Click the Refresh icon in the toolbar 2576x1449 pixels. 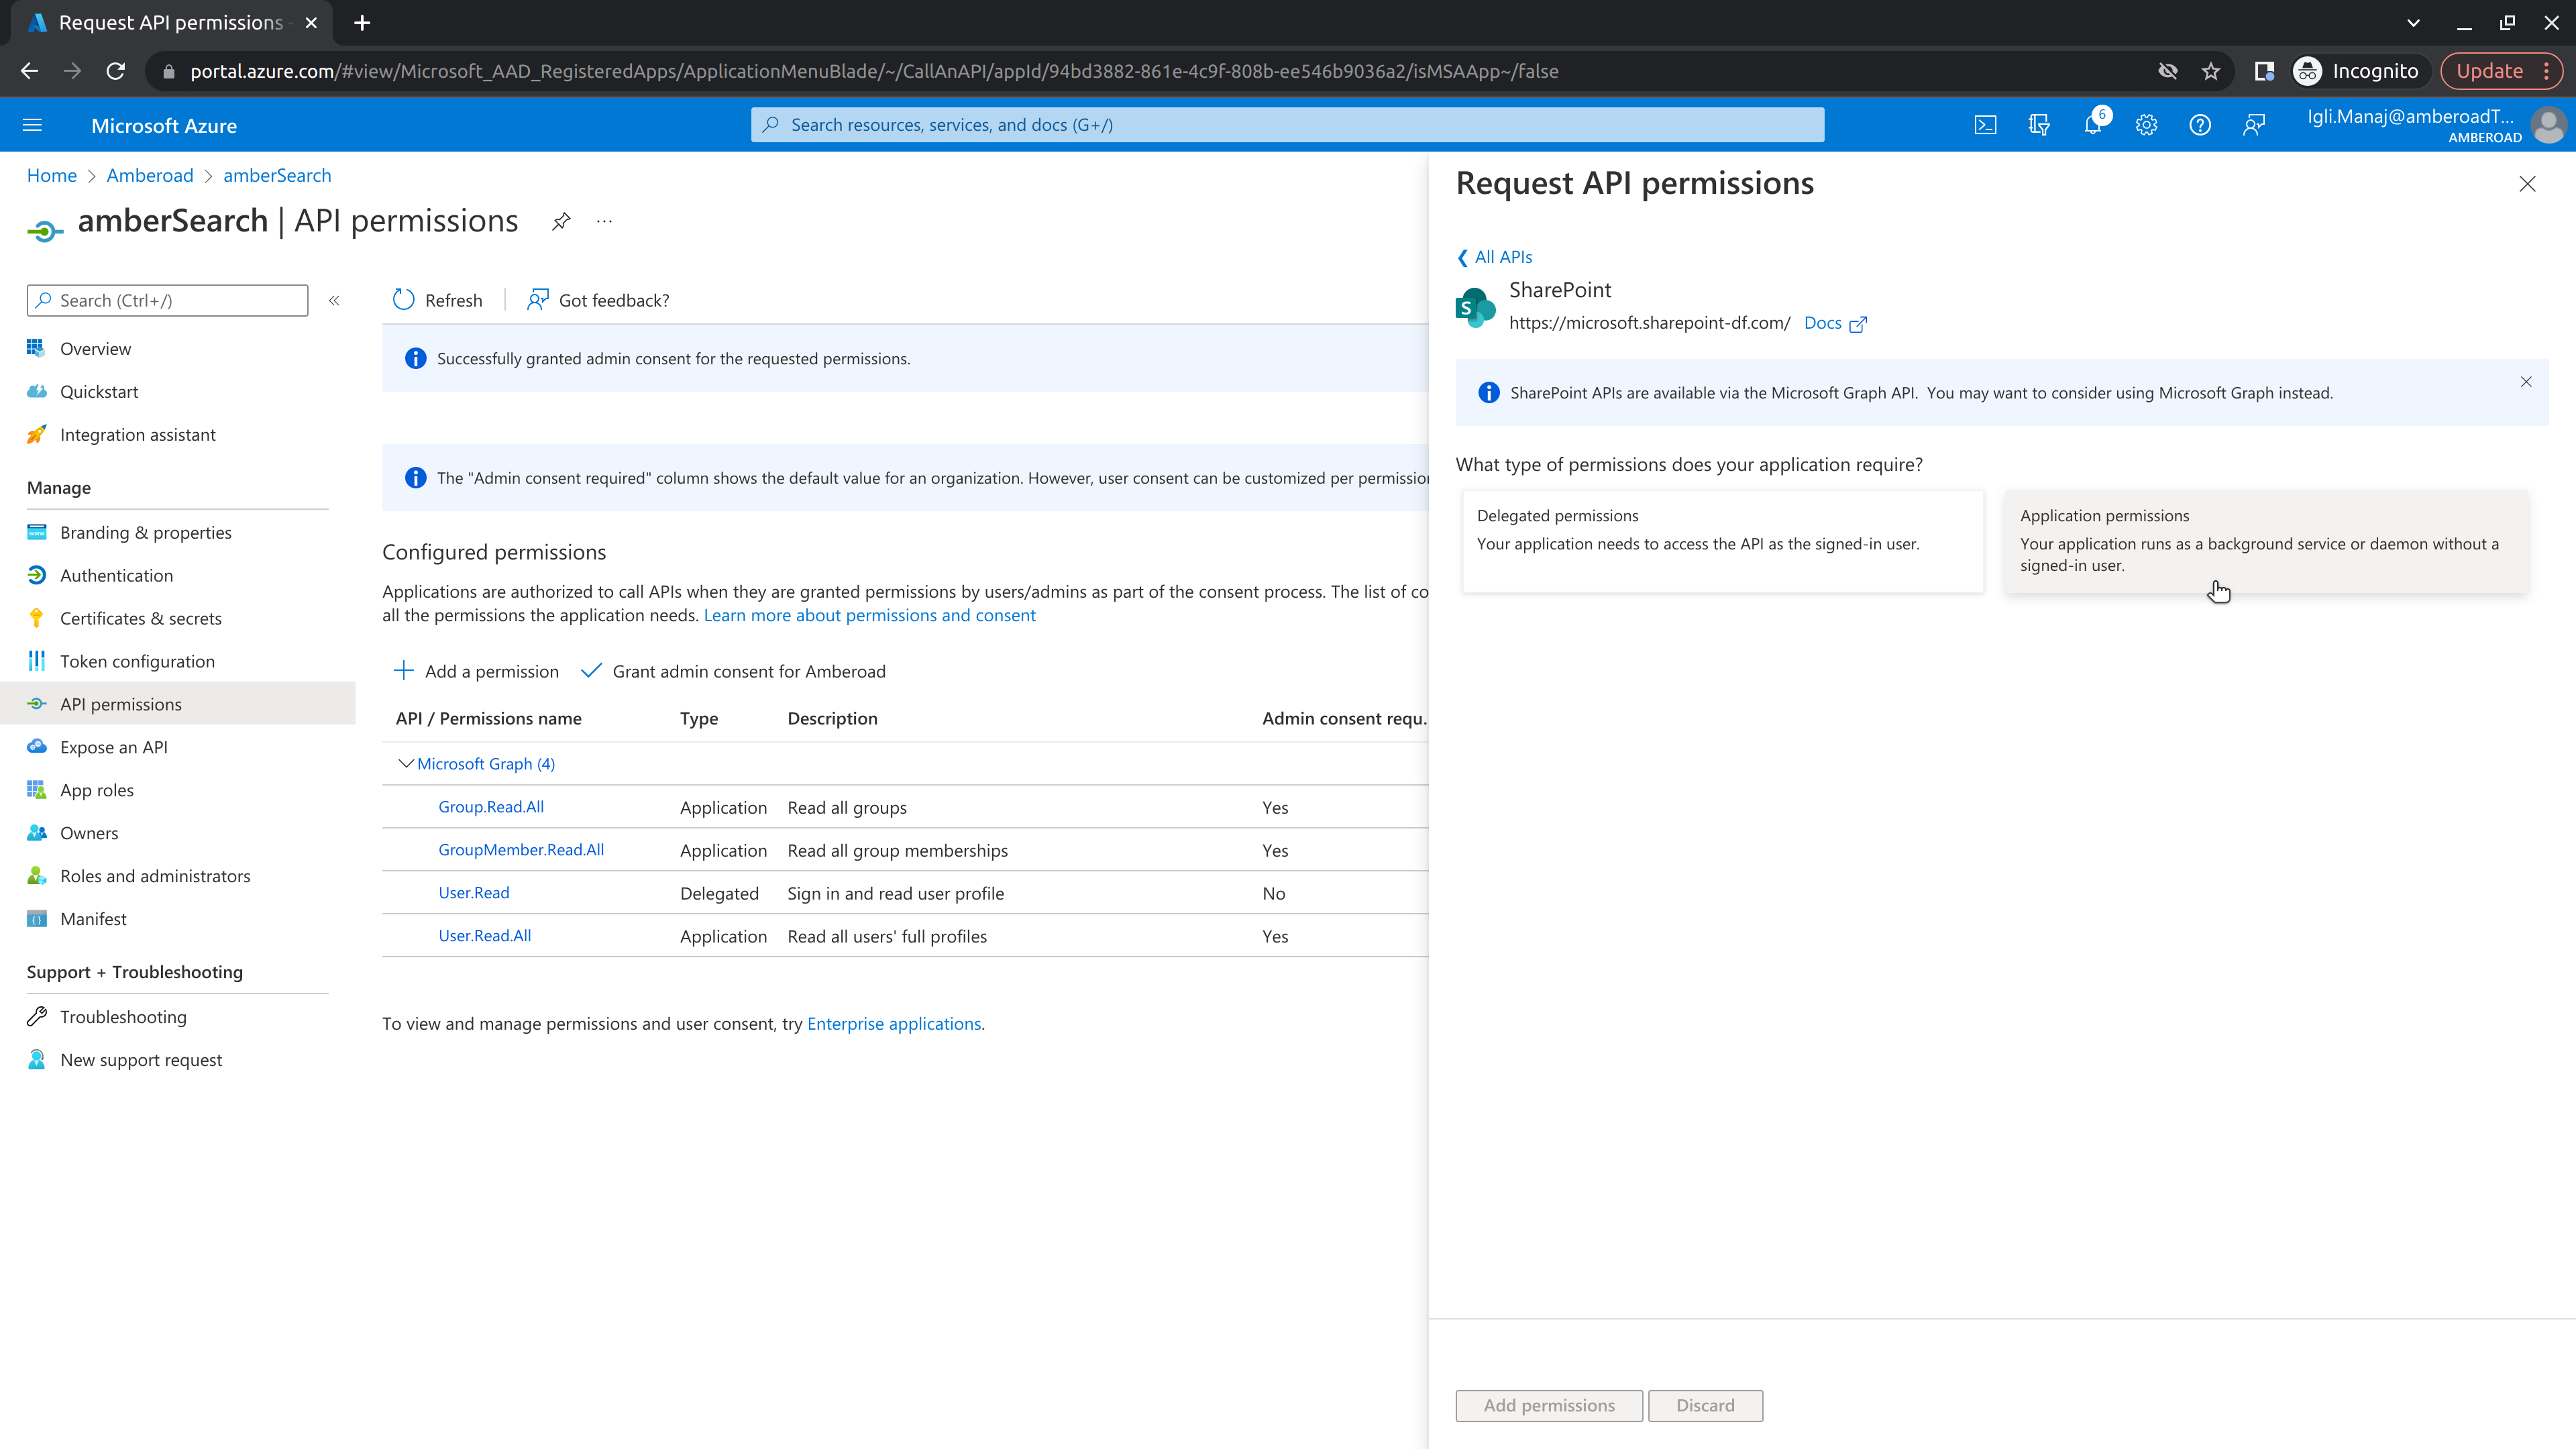(404, 300)
